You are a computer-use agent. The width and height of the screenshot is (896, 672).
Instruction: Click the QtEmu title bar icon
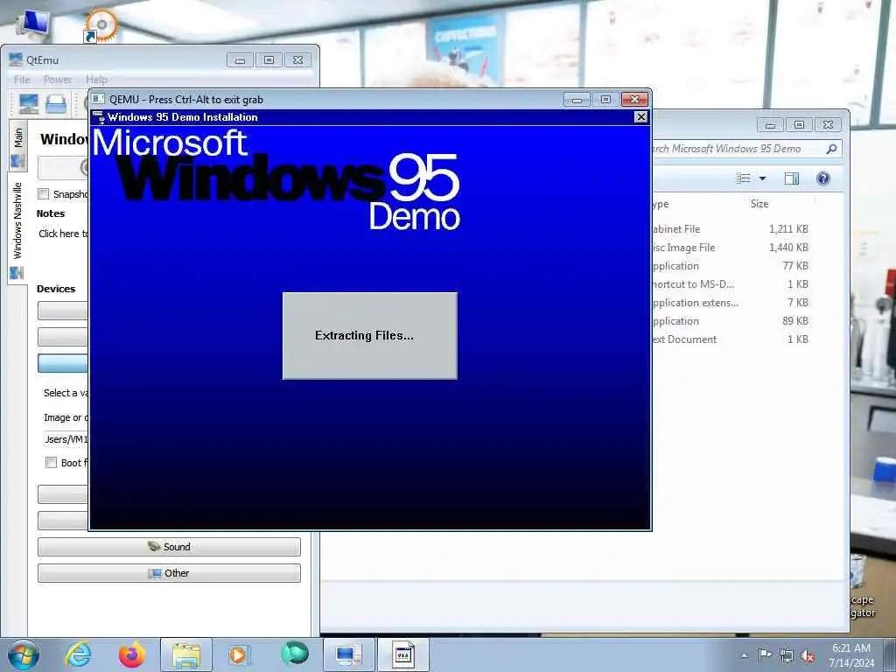pyautogui.click(x=16, y=59)
